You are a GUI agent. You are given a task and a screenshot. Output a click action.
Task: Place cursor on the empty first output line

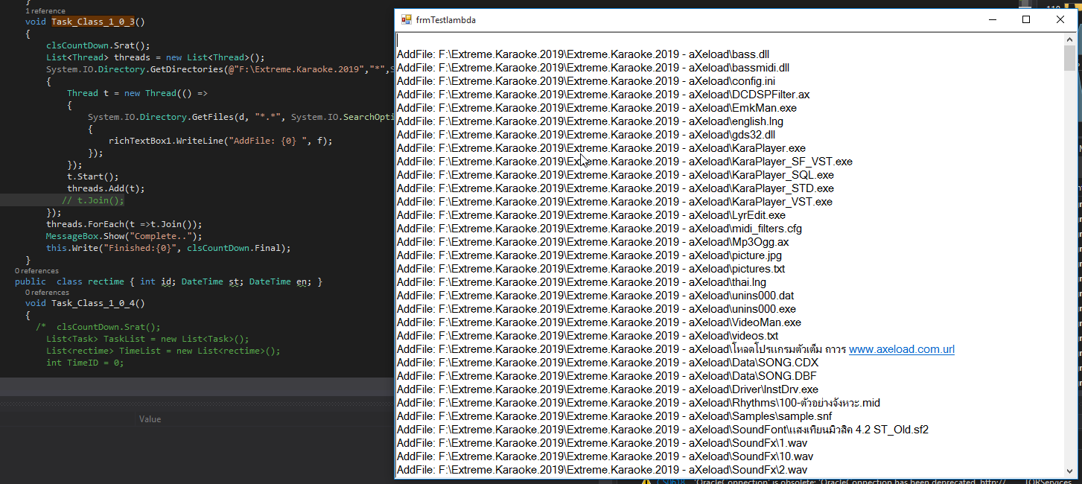coord(730,41)
